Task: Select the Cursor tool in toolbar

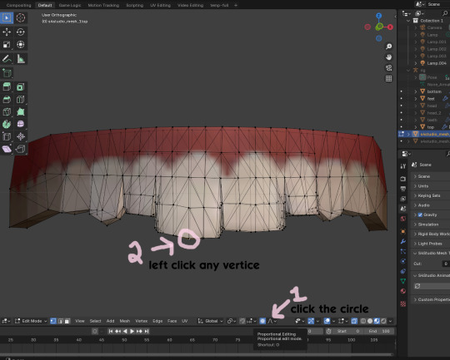Action: pos(20,17)
